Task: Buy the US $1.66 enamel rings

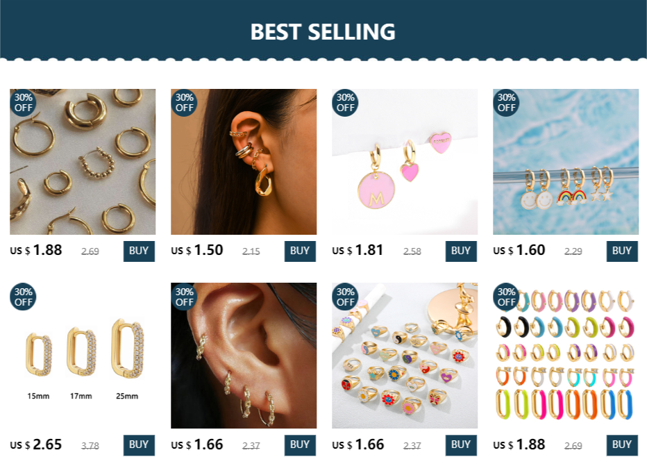Action: (461, 445)
